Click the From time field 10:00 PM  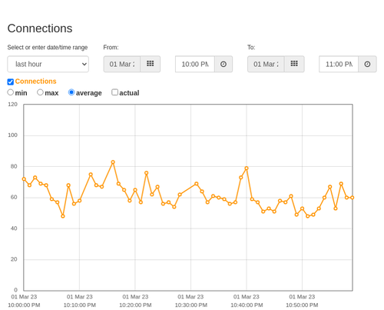tap(195, 64)
